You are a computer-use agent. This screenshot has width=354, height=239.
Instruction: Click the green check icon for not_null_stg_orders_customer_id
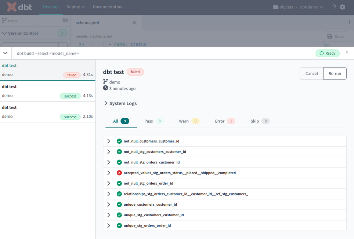(119, 162)
